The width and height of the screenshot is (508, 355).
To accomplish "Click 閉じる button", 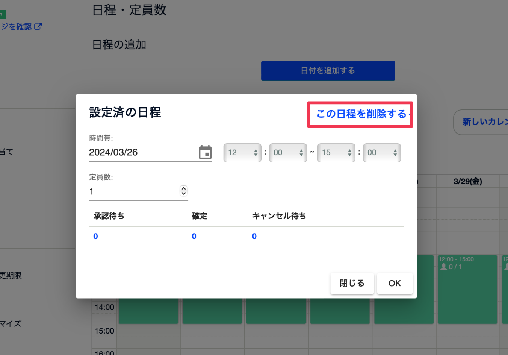I will click(x=352, y=283).
